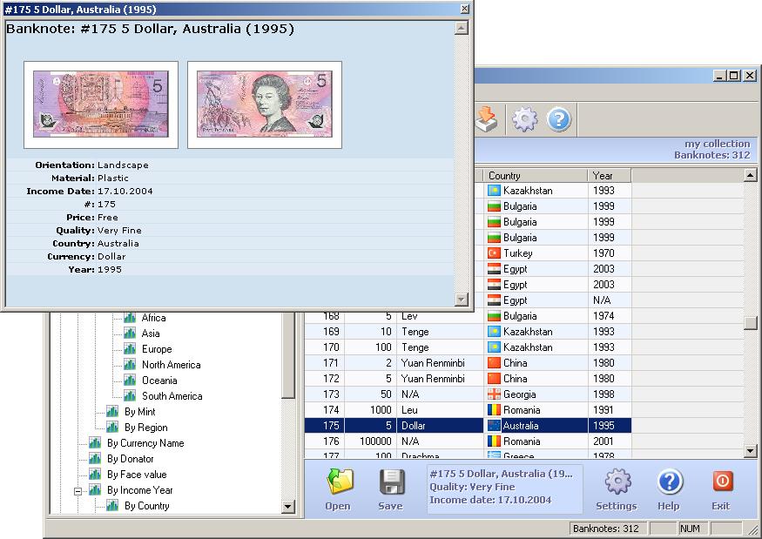Open settings via toolbar gear icon
The width and height of the screenshot is (762, 539).
[525, 118]
